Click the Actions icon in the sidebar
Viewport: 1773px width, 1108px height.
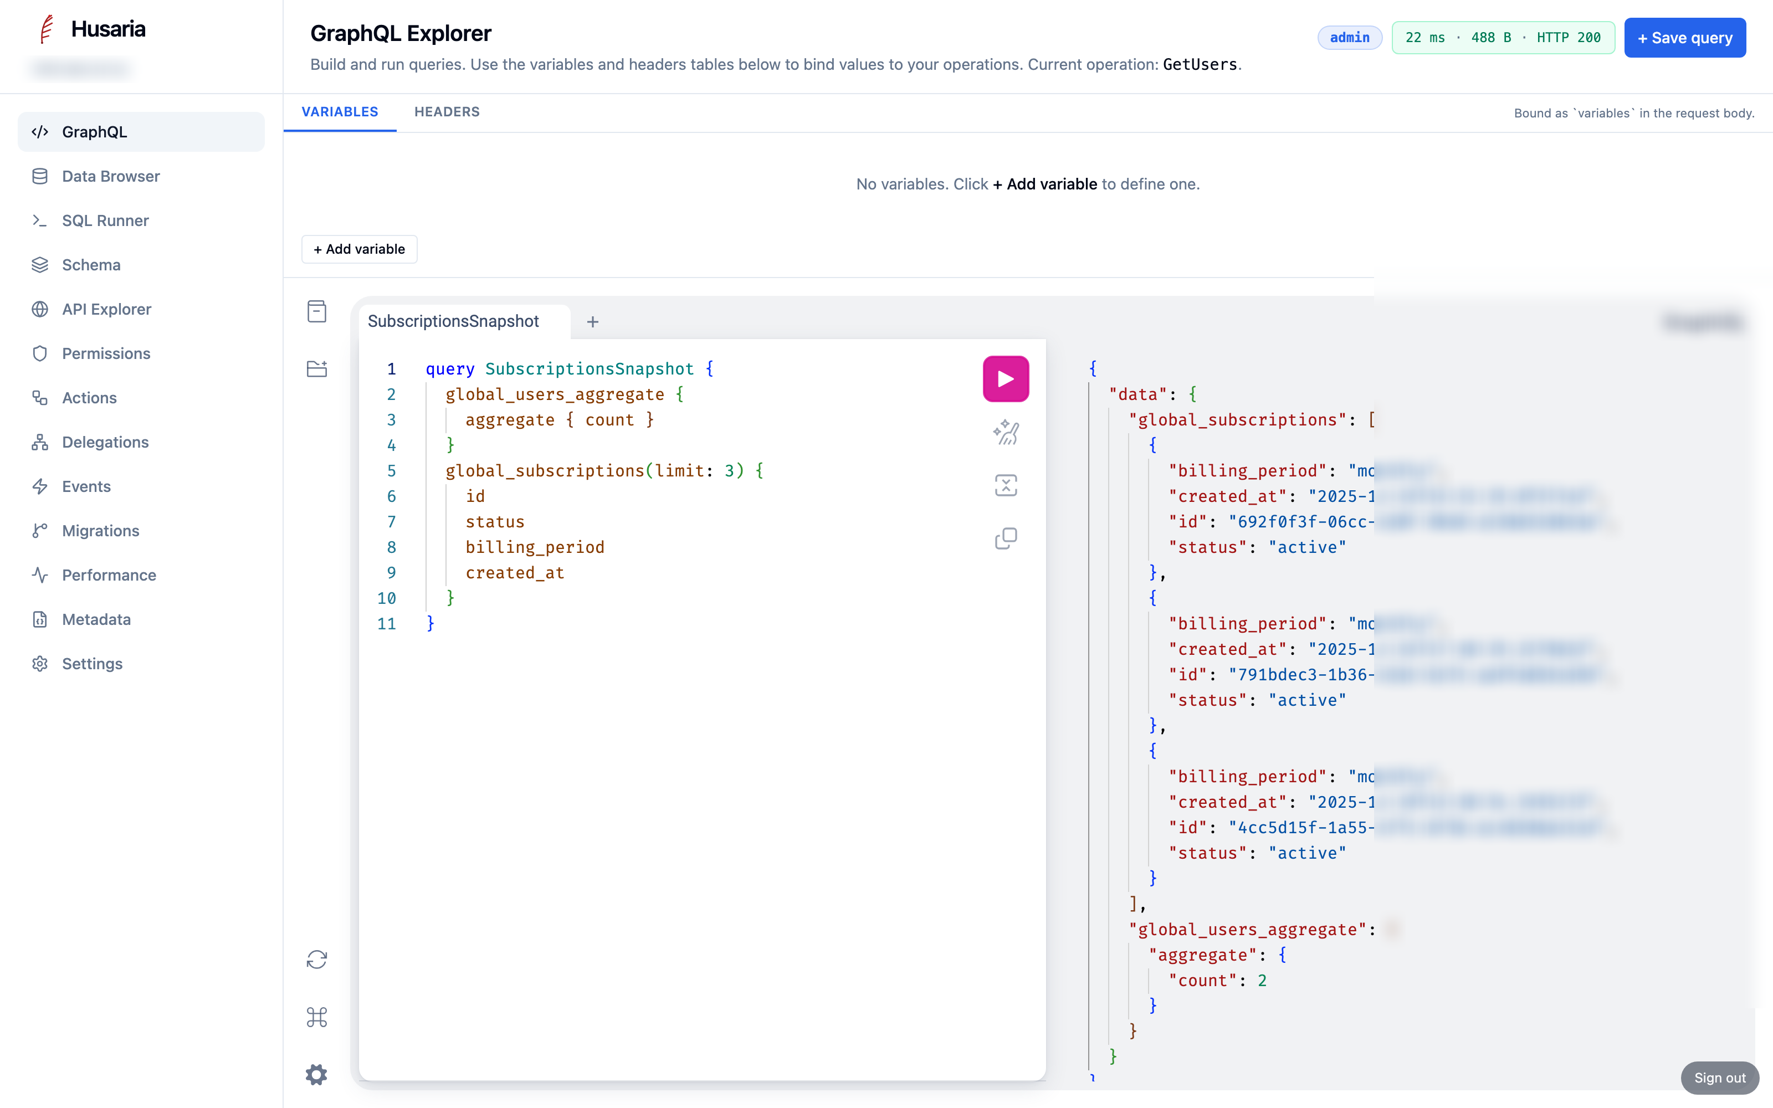click(x=39, y=398)
